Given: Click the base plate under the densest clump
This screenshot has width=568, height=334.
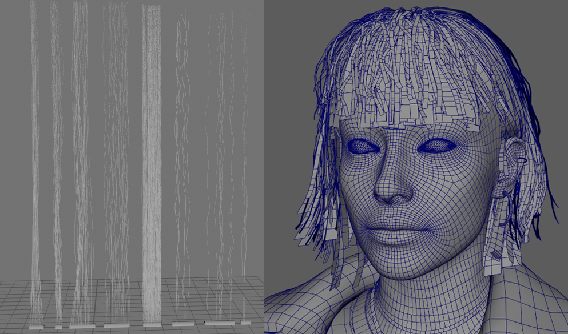Looking at the screenshot, I should click(x=152, y=325).
